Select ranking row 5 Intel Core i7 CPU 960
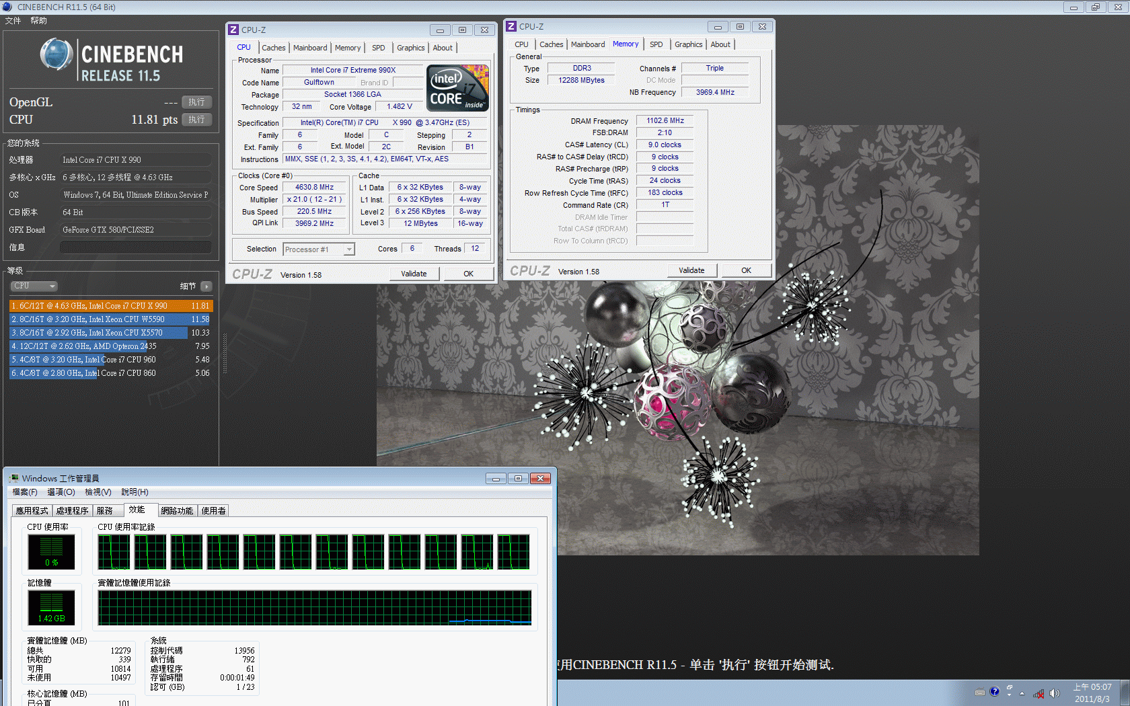 coord(111,360)
